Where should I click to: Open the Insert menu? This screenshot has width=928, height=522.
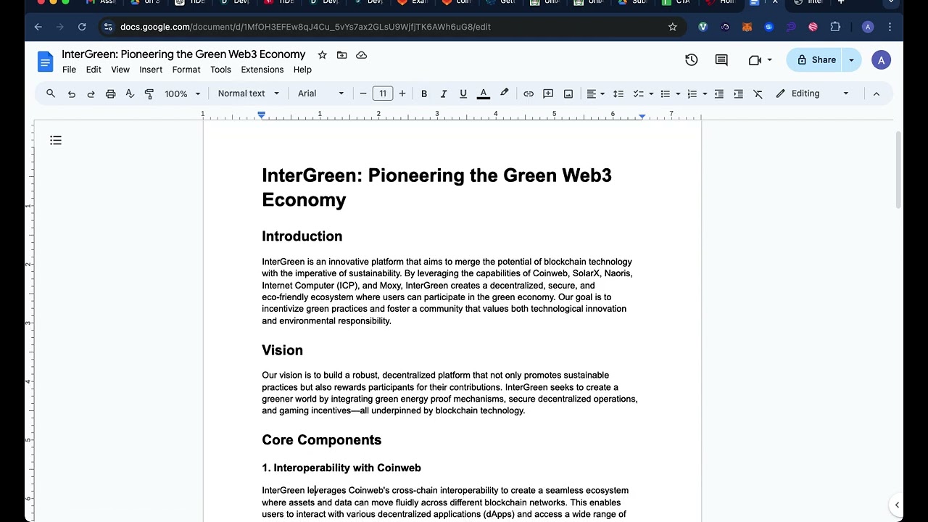[151, 70]
